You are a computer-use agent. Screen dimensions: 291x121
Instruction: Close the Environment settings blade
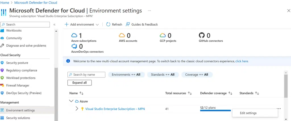click(289, 11)
